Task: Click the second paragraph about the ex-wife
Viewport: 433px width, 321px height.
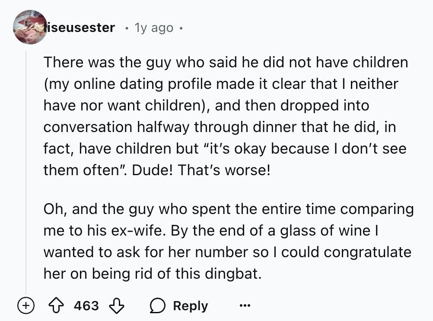Action: (x=229, y=241)
